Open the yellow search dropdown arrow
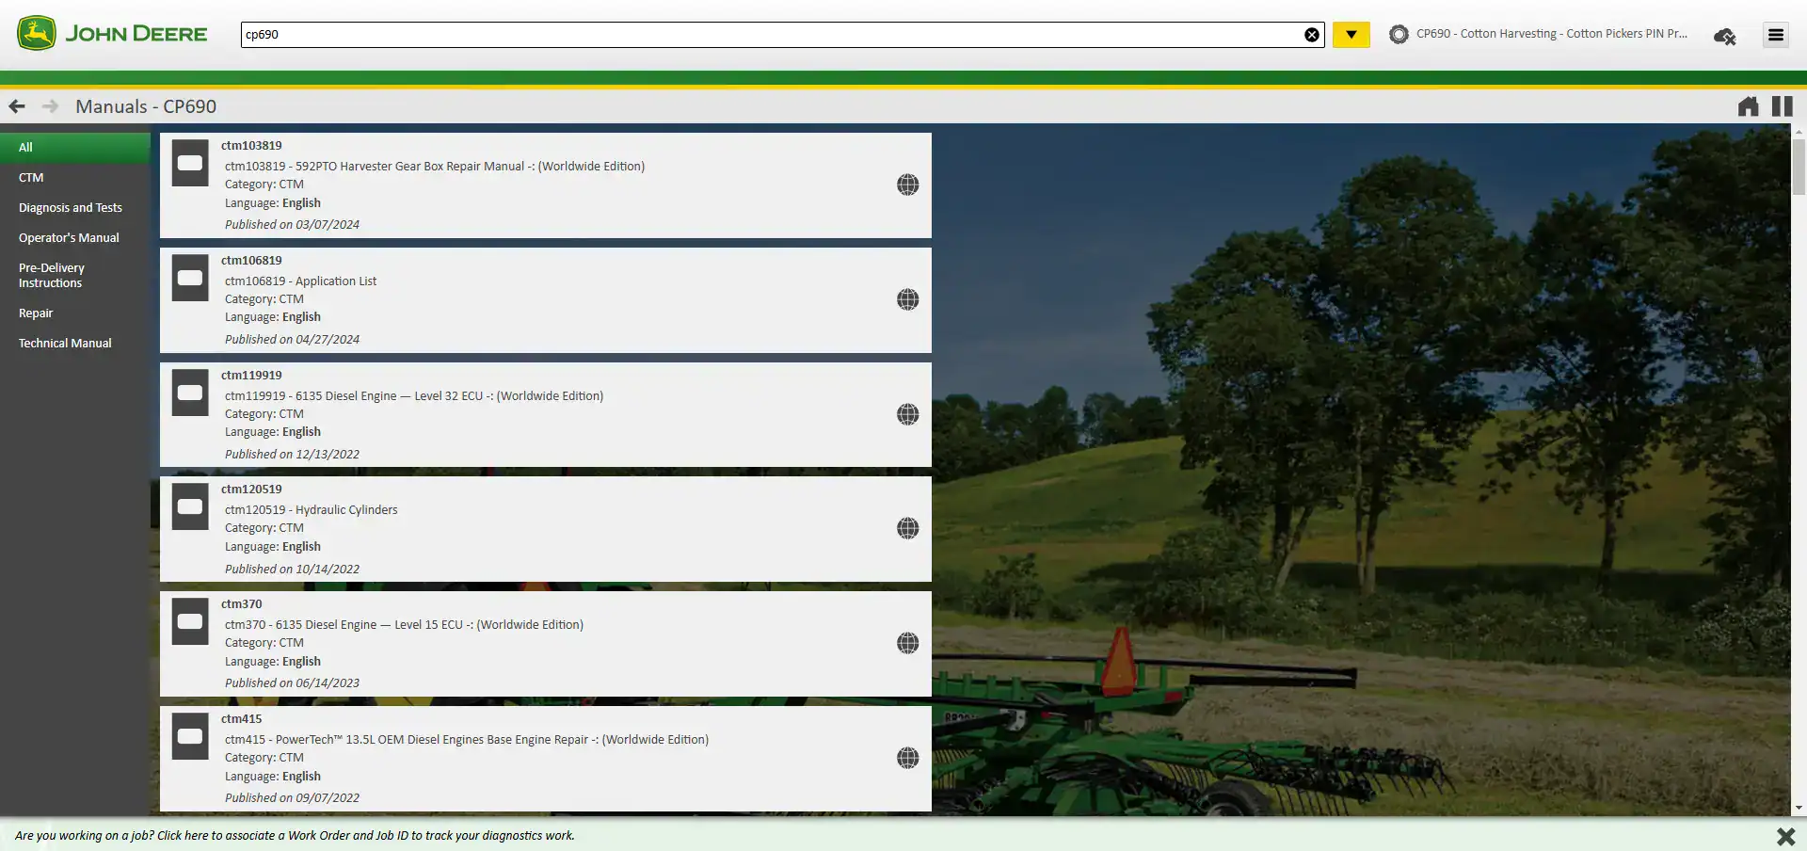 point(1351,35)
